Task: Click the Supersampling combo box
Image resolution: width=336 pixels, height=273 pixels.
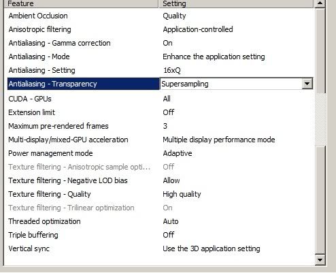Action: tap(236, 84)
